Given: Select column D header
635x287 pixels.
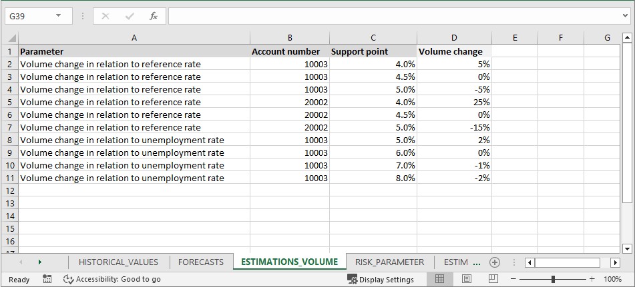Looking at the screenshot, I should coord(454,38).
